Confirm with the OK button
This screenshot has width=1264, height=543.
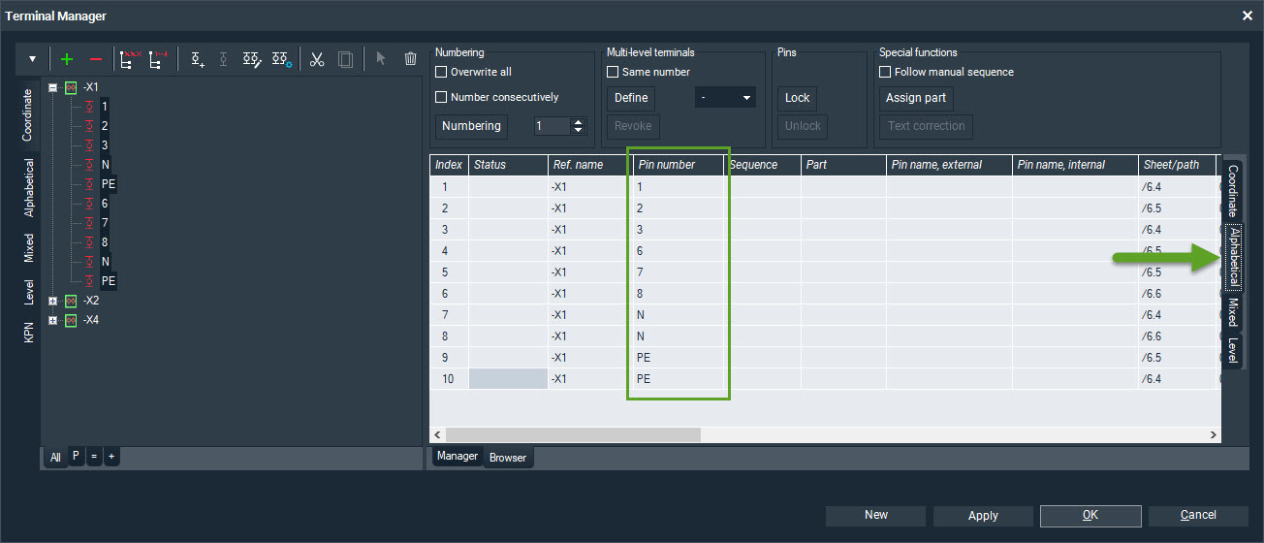(1090, 515)
